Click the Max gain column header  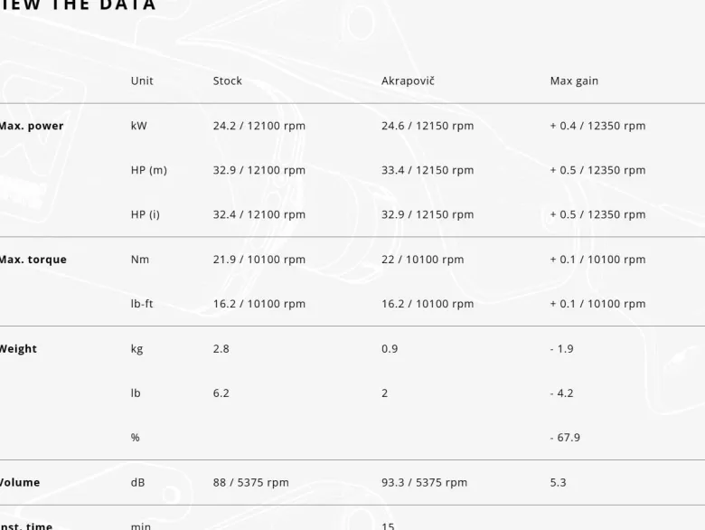click(574, 81)
